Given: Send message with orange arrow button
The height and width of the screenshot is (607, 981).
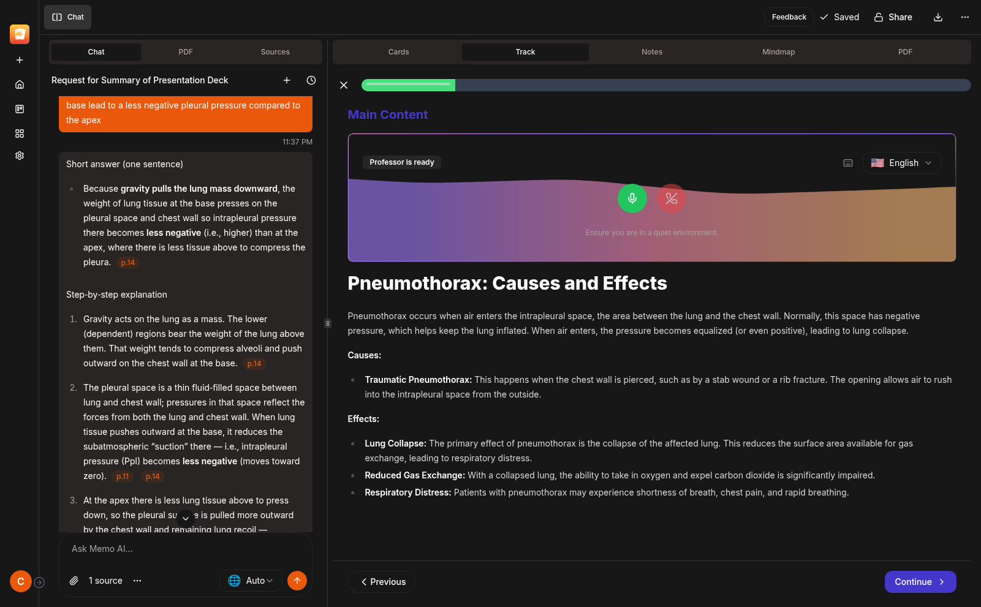Looking at the screenshot, I should (297, 581).
